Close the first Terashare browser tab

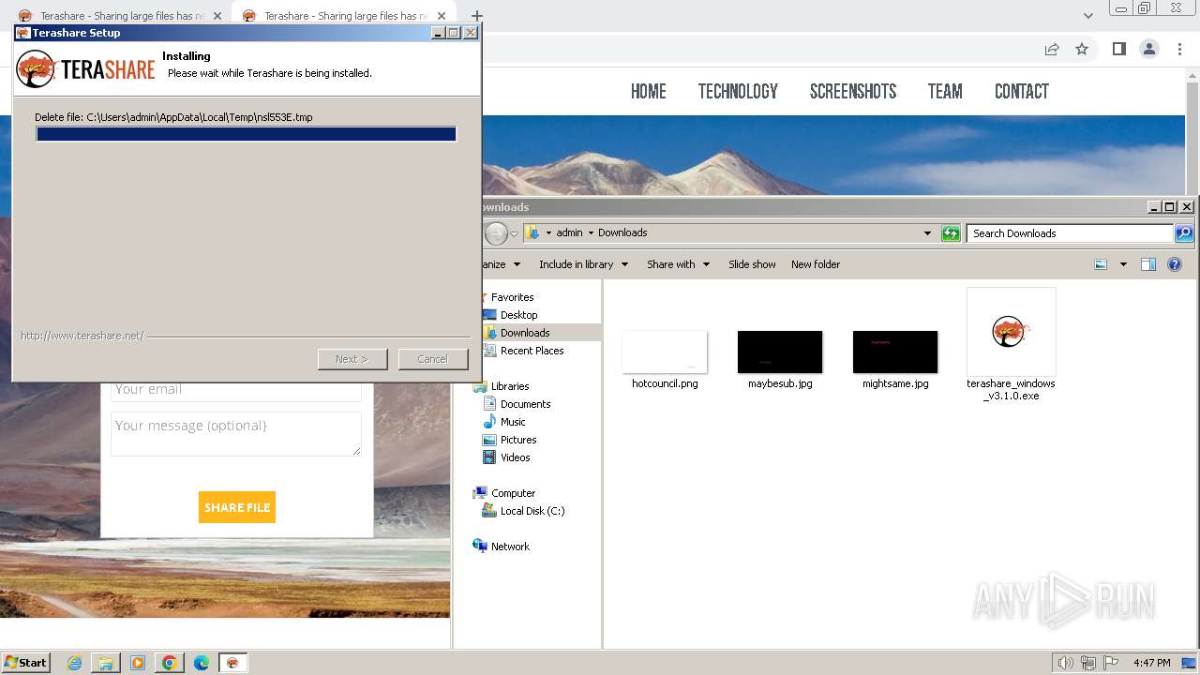tap(217, 16)
